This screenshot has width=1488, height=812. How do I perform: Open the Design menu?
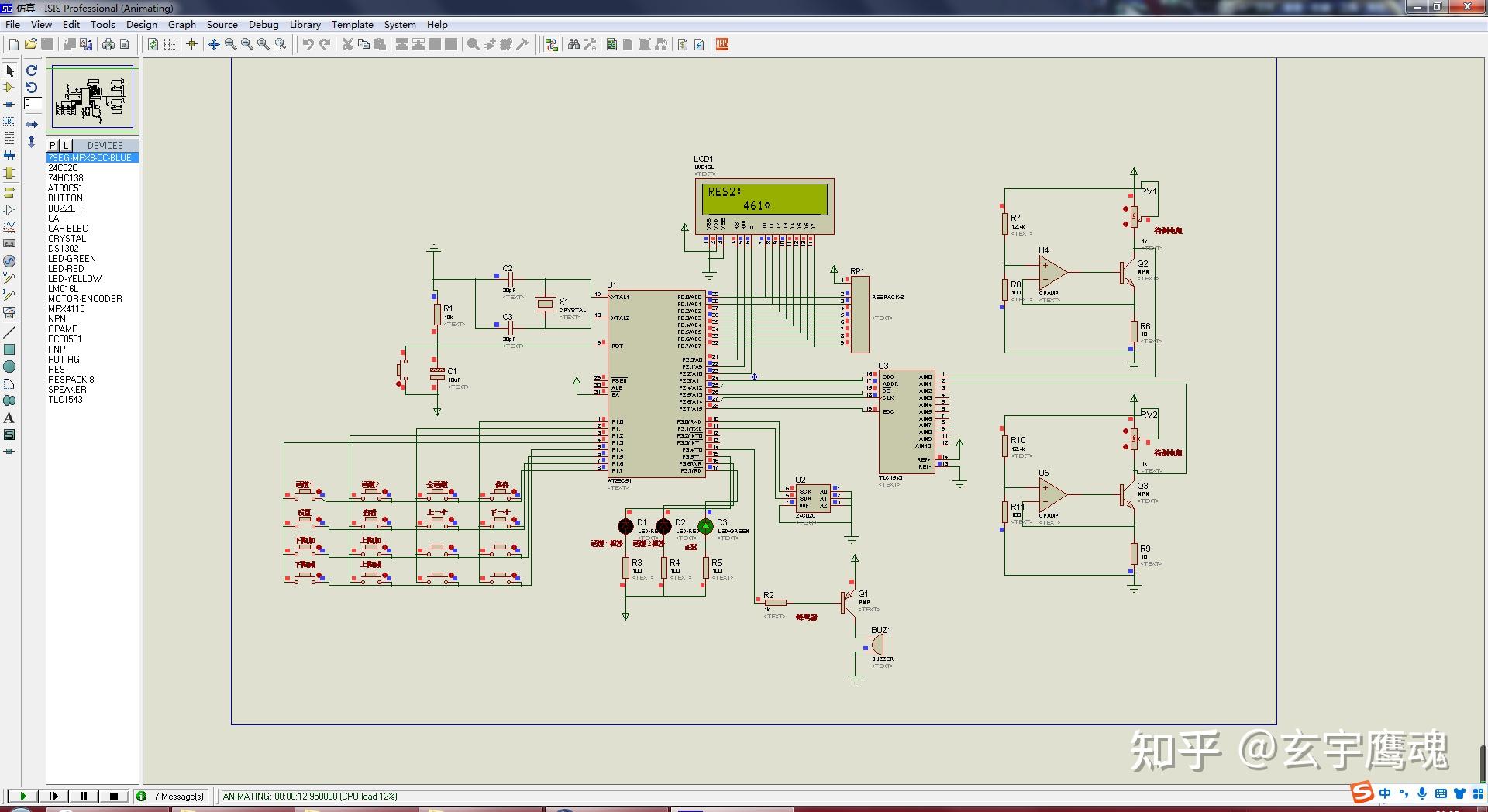[x=142, y=24]
